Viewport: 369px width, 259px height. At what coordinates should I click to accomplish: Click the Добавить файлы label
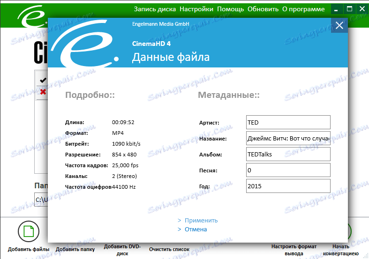pos(29,249)
